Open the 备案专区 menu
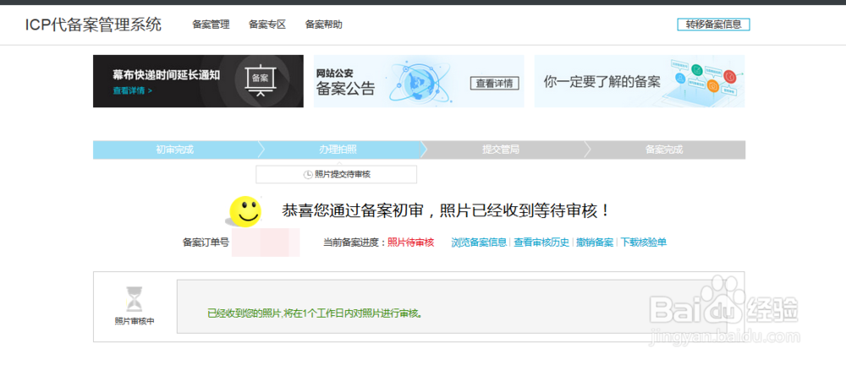Viewport: 846px width, 365px height. tap(267, 25)
